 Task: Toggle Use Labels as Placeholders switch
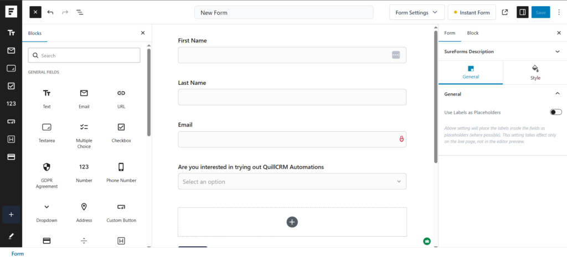555,112
